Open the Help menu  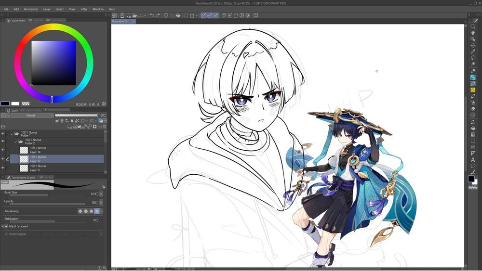[112, 9]
